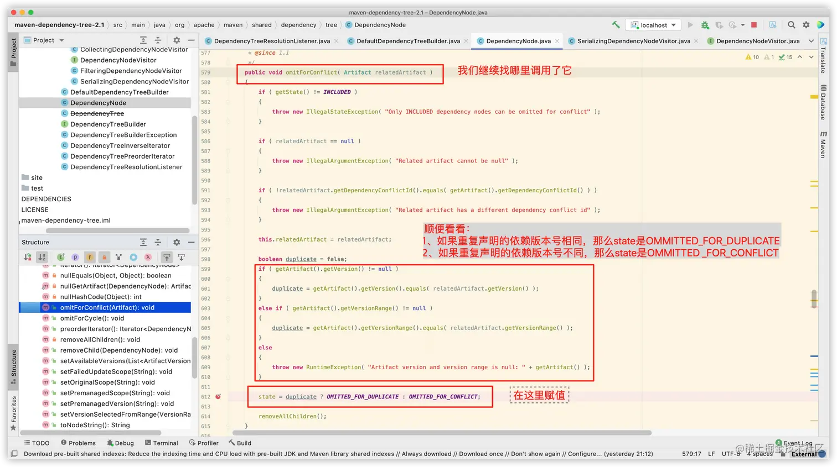This screenshot has height=467, width=837.
Task: Toggle Show Lambdas pink icon
Action: point(148,257)
